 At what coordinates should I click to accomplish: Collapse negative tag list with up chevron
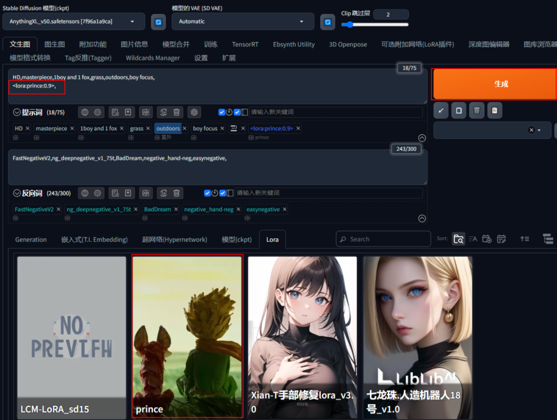(422, 218)
